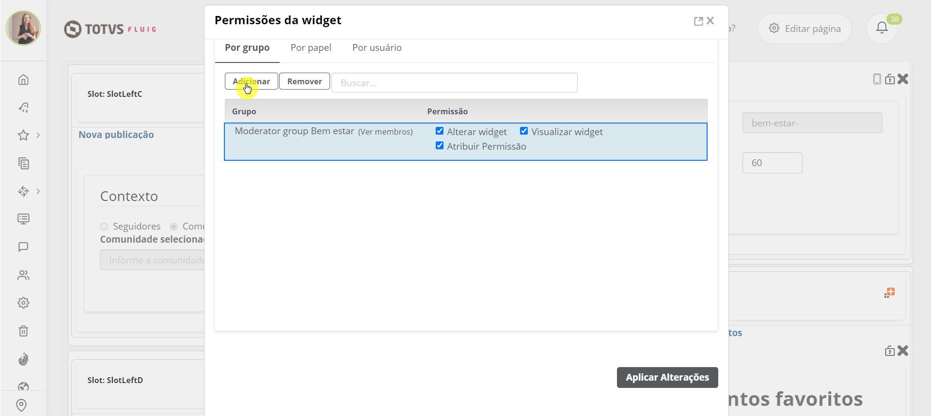Click the Buscar search field
931x416 pixels.
pyautogui.click(x=455, y=83)
